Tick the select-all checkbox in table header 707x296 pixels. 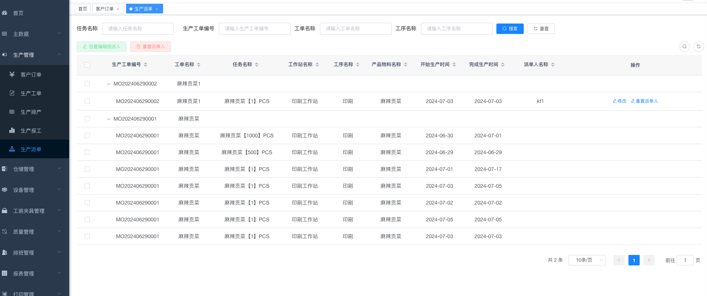(87, 65)
